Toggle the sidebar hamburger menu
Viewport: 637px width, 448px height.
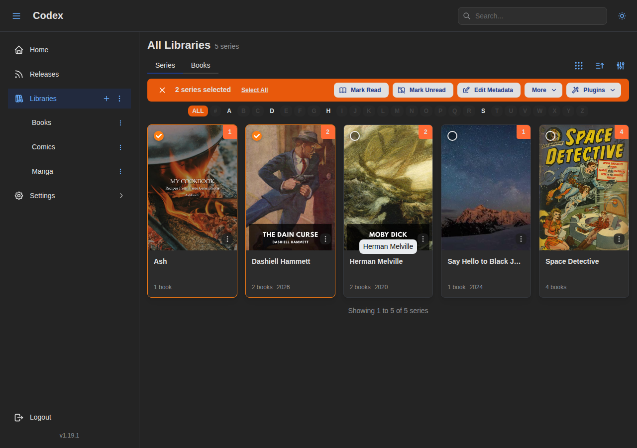[x=16, y=16]
